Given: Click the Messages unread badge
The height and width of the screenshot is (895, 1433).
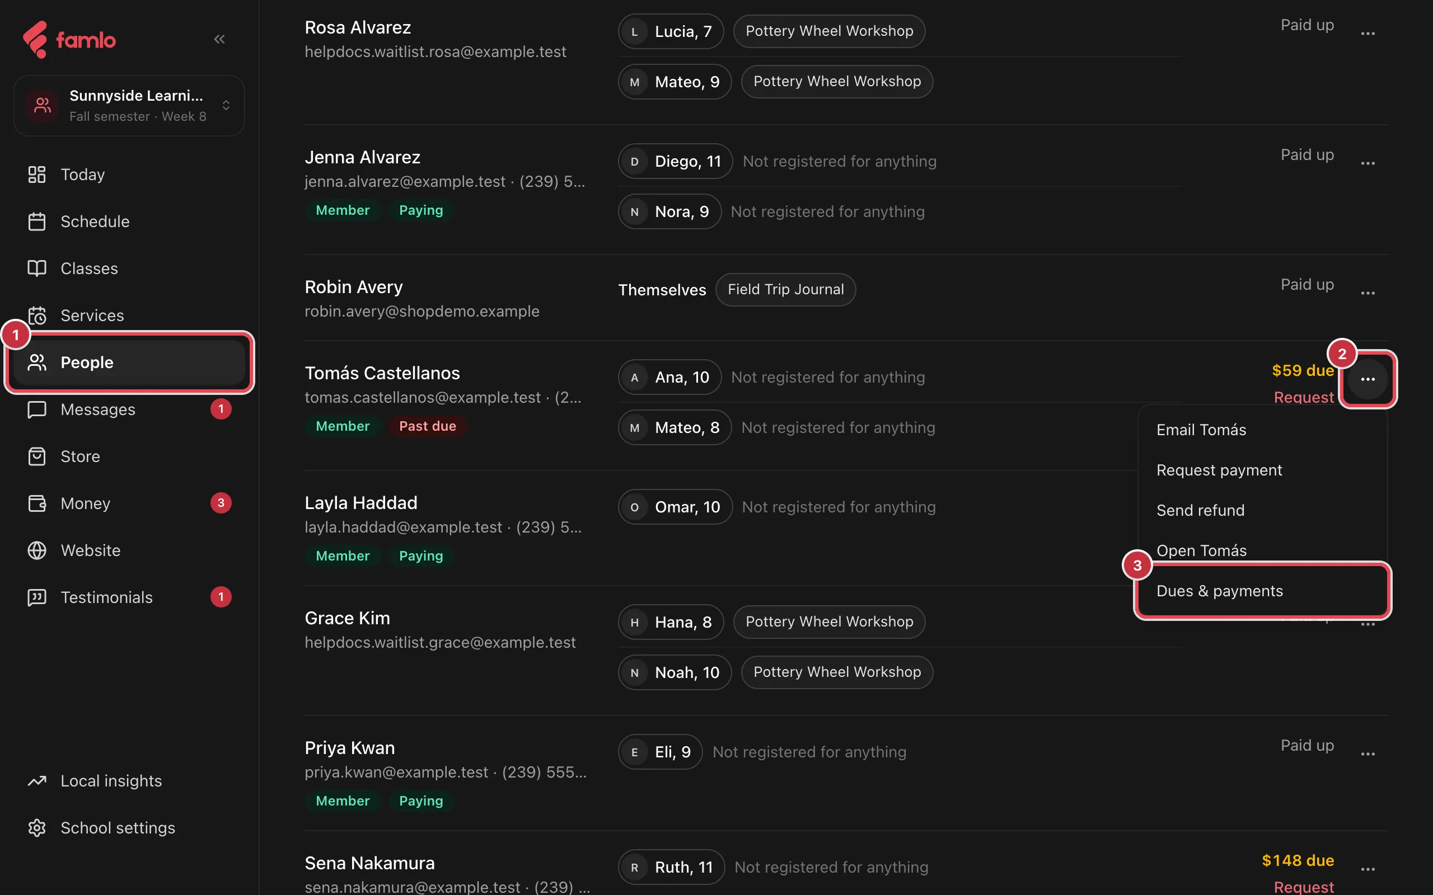Looking at the screenshot, I should tap(221, 409).
